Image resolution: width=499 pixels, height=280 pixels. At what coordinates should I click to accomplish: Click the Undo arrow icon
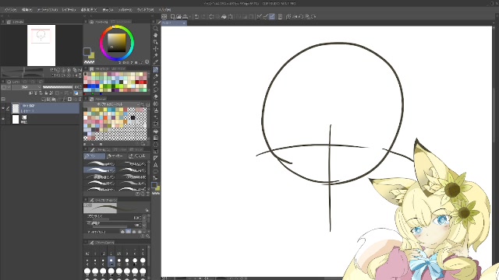pyautogui.click(x=197, y=16)
